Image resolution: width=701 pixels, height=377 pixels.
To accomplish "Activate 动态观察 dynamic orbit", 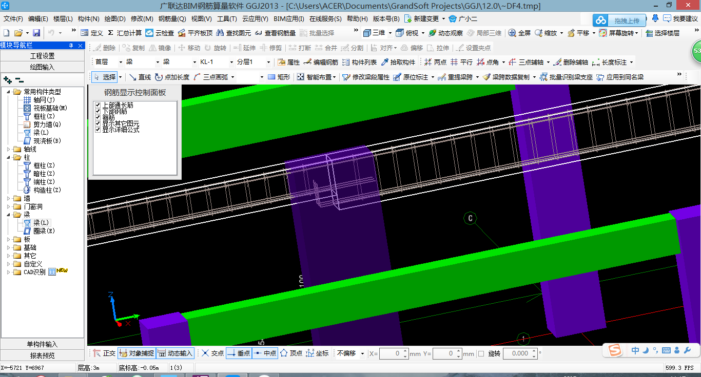I will [445, 33].
